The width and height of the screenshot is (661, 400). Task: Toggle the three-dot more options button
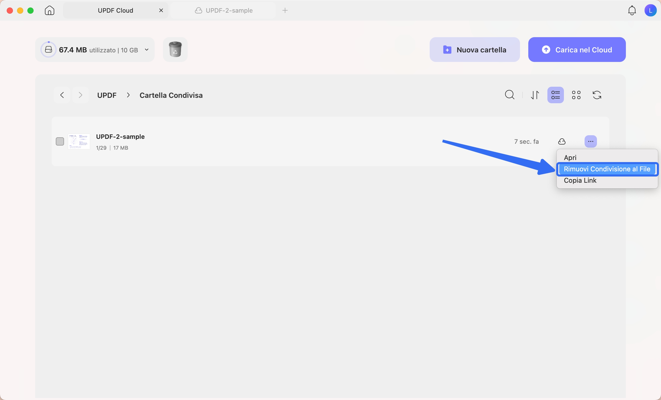click(591, 141)
